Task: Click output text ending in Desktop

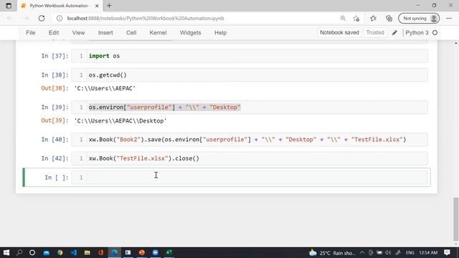Action: (120, 121)
